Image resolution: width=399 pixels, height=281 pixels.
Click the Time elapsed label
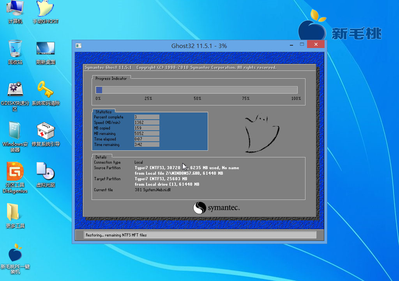pos(105,139)
